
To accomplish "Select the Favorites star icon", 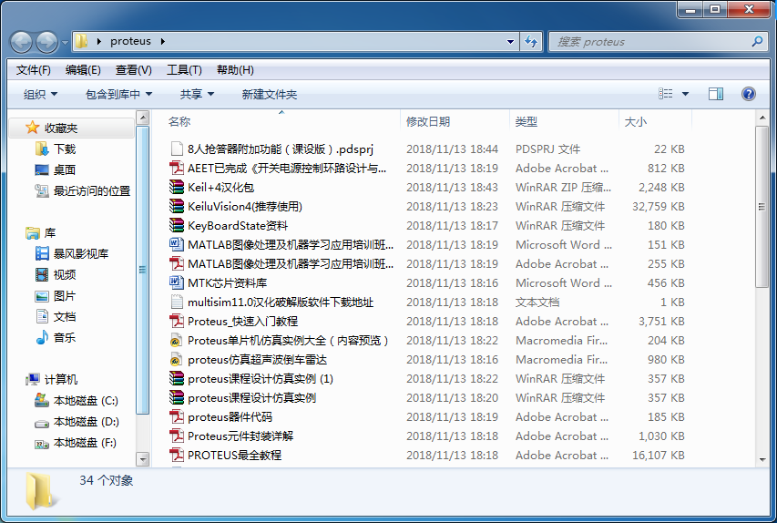I will tap(32, 128).
